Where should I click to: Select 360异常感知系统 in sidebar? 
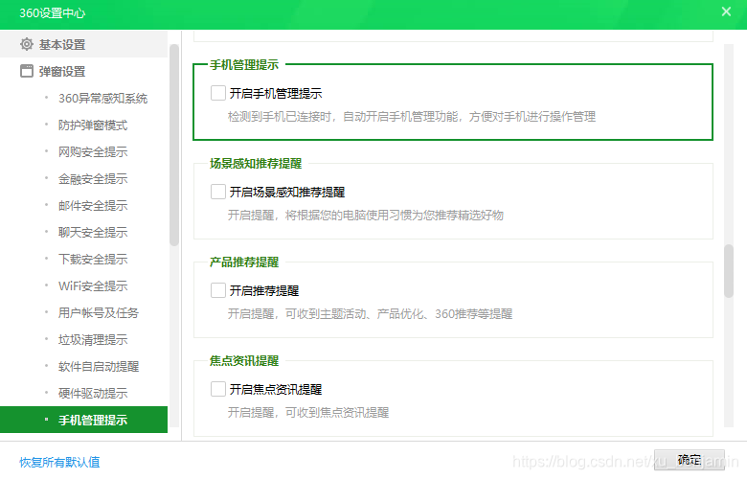[102, 98]
